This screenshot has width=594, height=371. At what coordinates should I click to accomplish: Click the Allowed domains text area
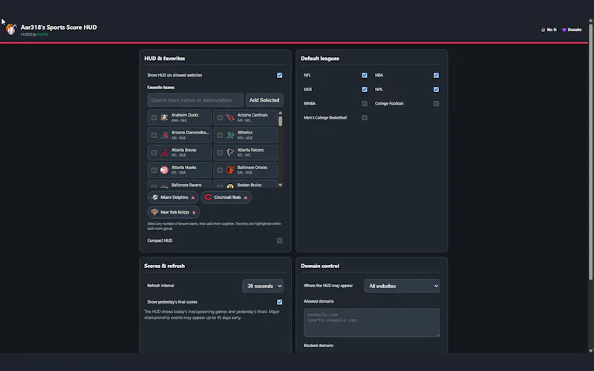tap(372, 323)
